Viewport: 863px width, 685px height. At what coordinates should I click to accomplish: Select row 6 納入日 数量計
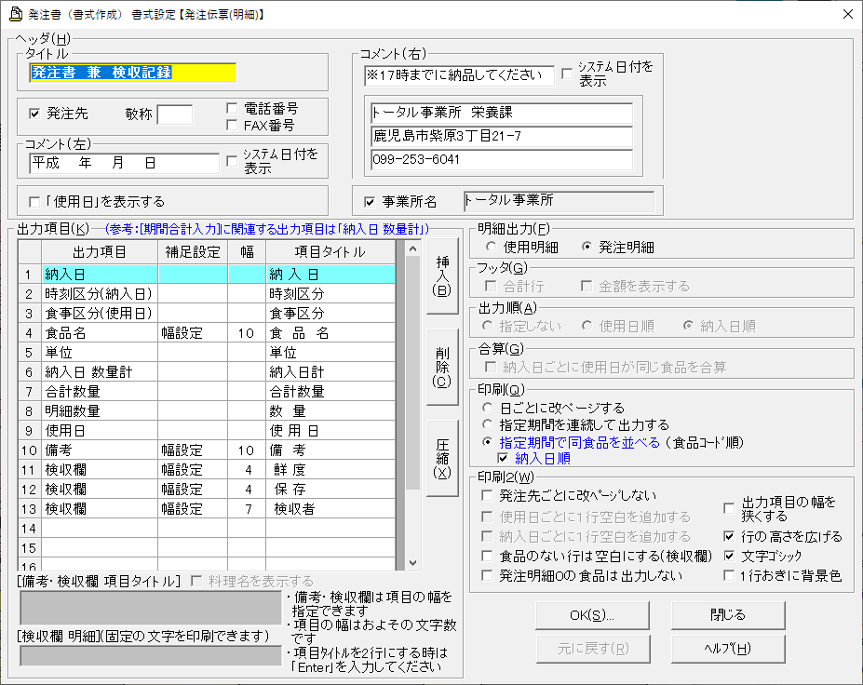pyautogui.click(x=100, y=372)
